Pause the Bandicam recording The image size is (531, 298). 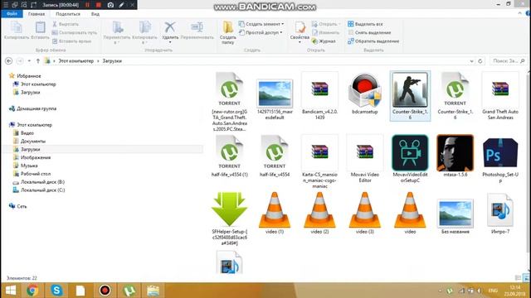(x=88, y=5)
